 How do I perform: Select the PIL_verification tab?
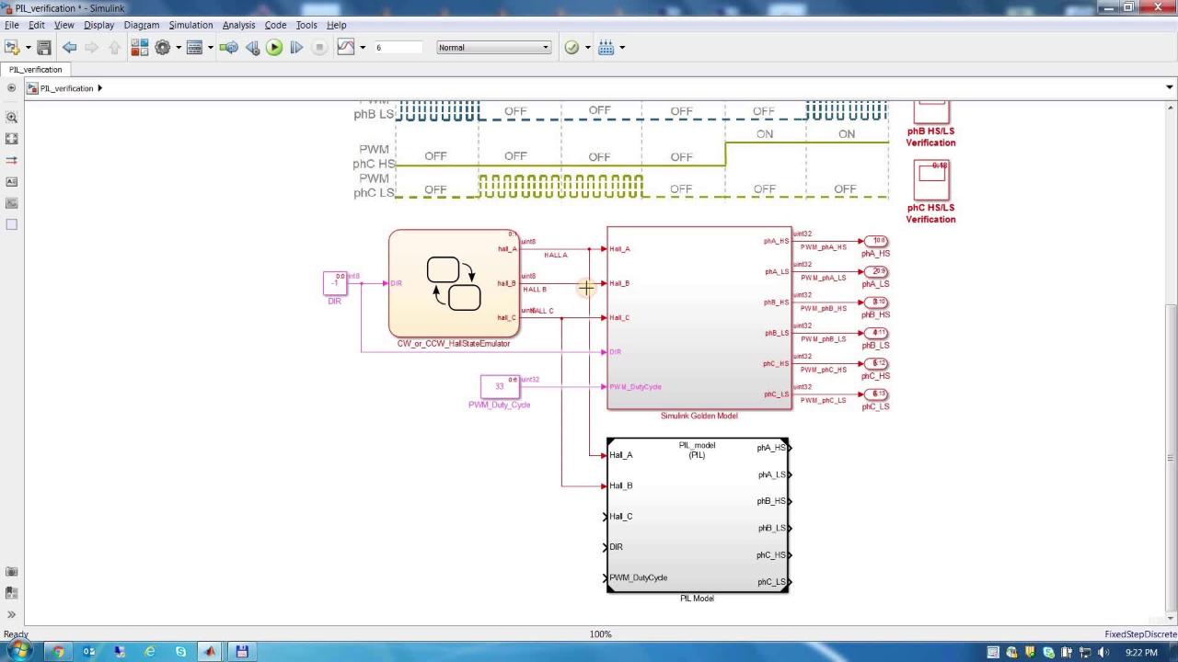(x=36, y=70)
